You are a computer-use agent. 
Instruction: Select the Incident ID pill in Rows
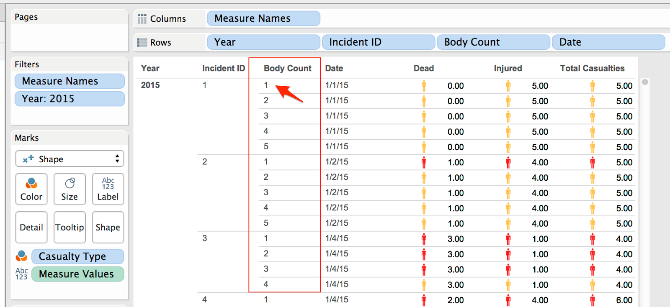[x=379, y=42]
